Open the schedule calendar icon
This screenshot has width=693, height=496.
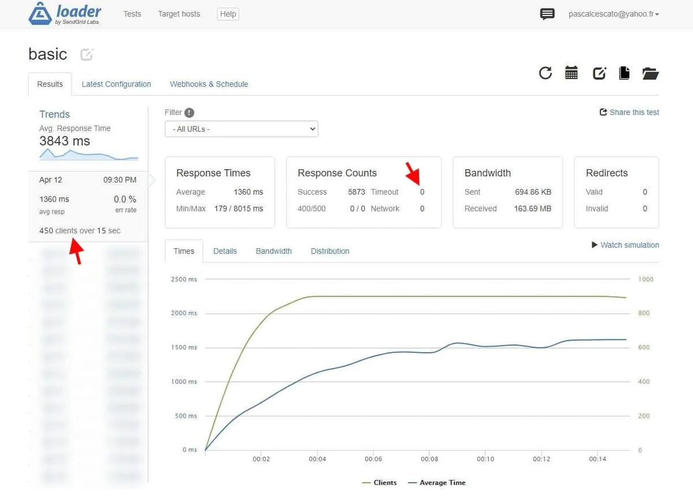pyautogui.click(x=571, y=73)
